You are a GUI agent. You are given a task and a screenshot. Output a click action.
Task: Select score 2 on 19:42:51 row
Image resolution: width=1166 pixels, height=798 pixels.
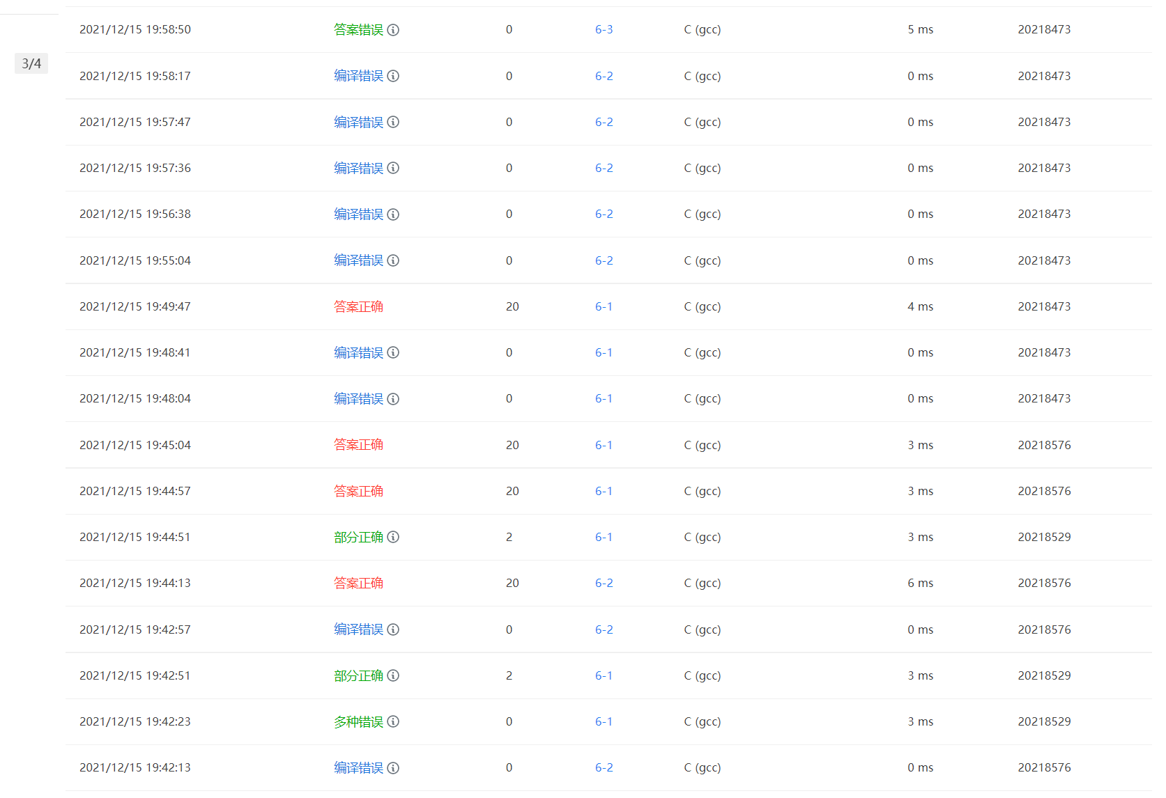point(509,675)
